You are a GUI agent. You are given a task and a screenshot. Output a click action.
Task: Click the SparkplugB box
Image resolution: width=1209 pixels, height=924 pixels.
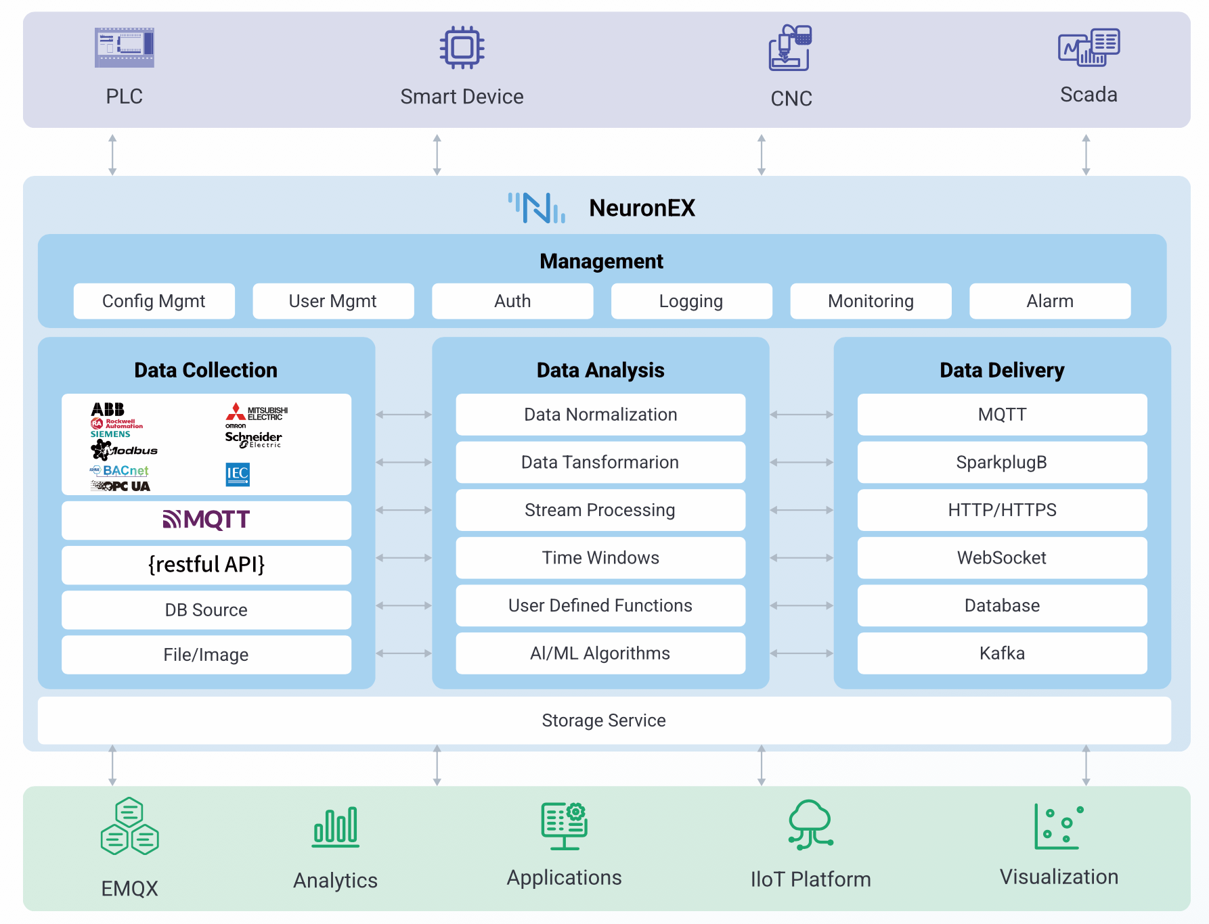1002,462
